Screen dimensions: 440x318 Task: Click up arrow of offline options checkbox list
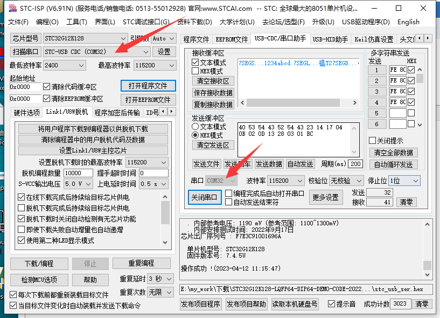click(165, 197)
